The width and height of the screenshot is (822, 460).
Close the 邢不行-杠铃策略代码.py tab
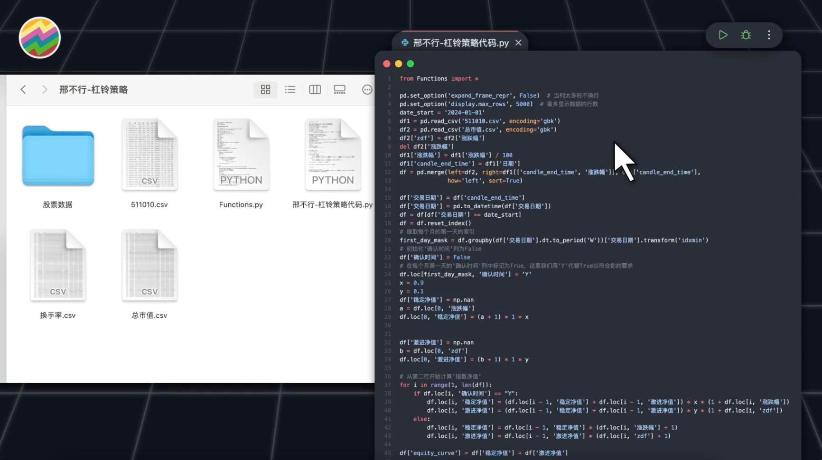coord(518,43)
